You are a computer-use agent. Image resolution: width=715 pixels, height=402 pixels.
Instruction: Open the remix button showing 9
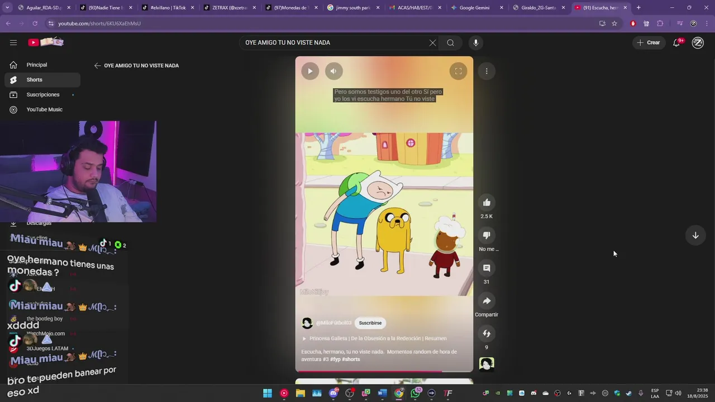[x=487, y=334]
